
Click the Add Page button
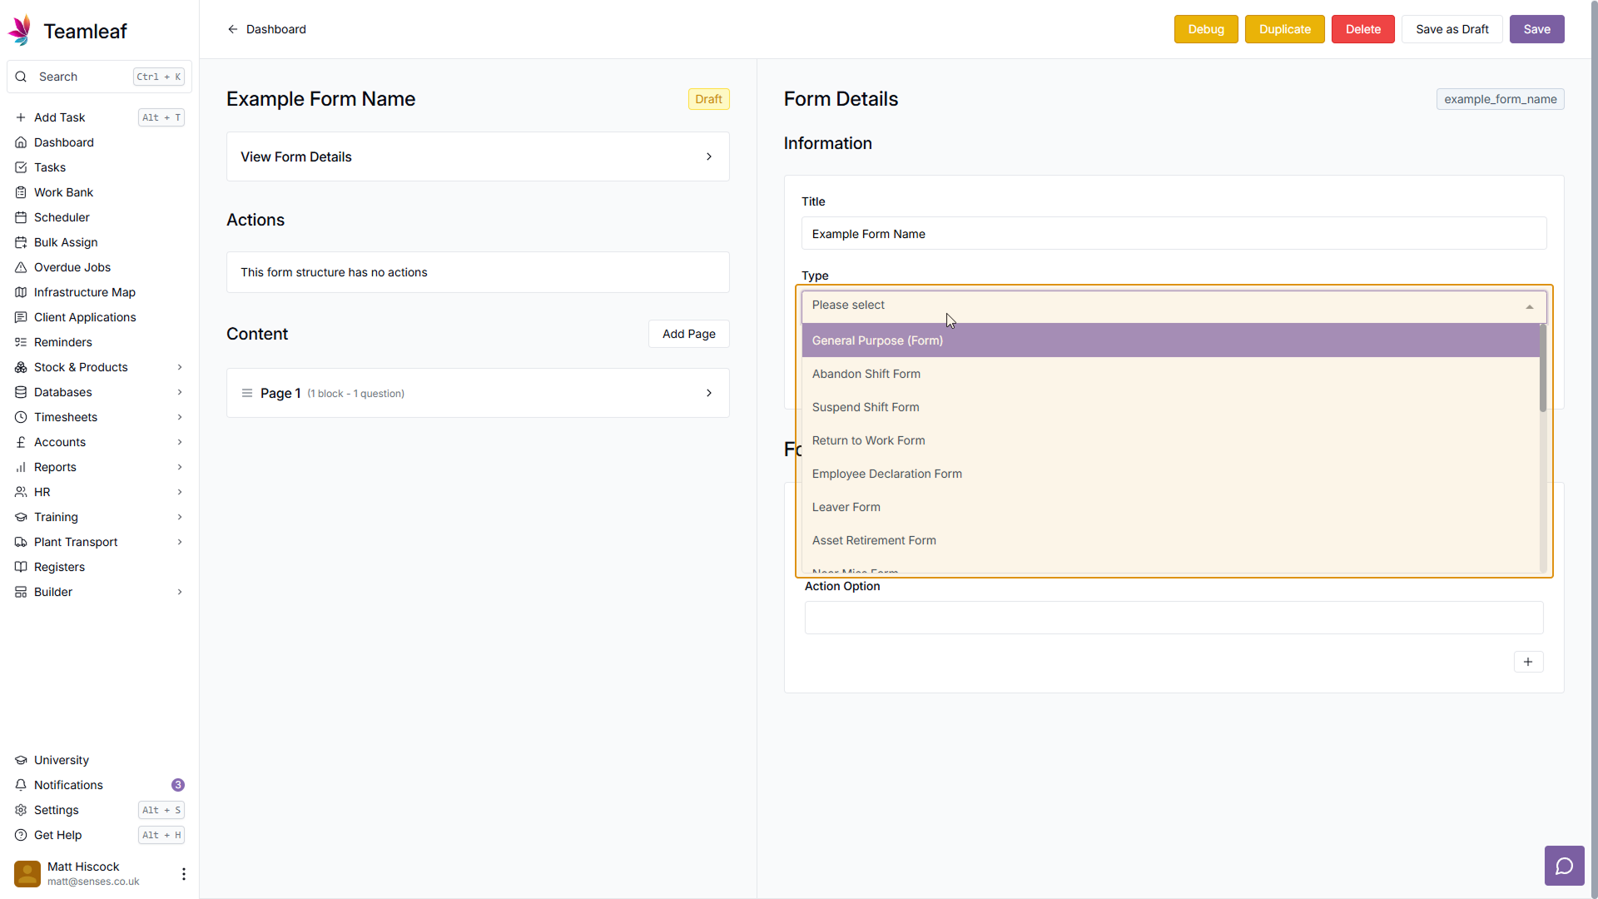[688, 334]
